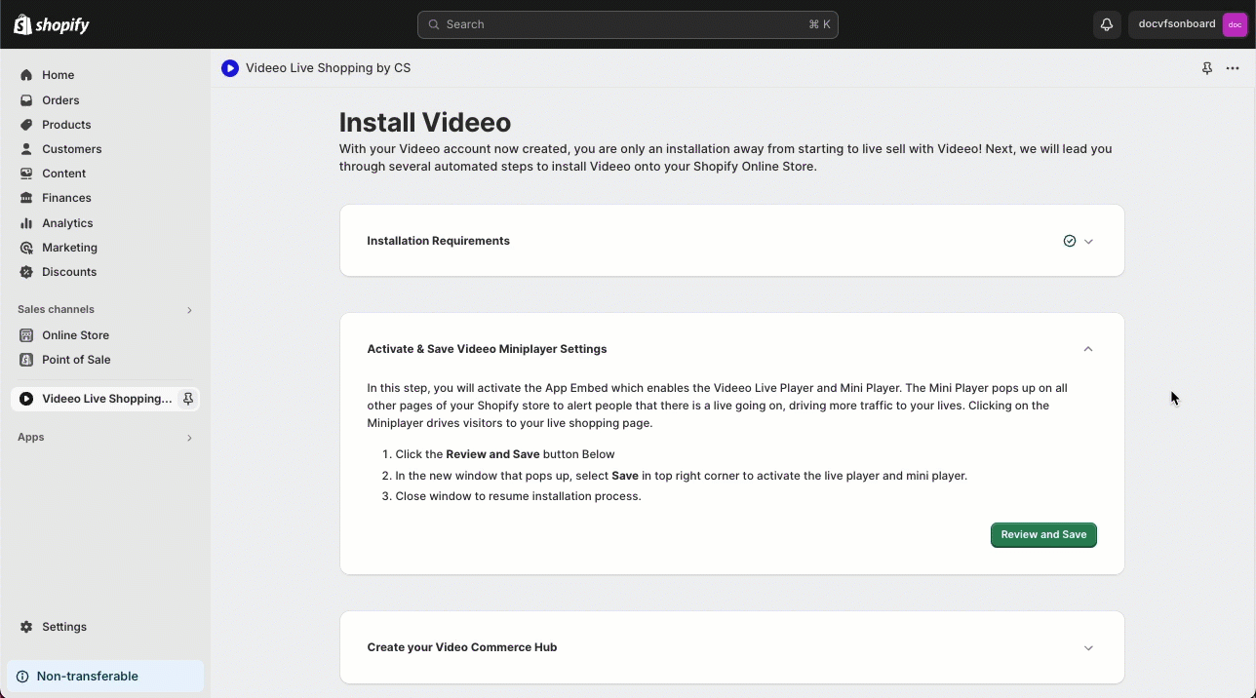Click the Videeo play icon in sidebar
The image size is (1256, 698).
click(x=26, y=399)
